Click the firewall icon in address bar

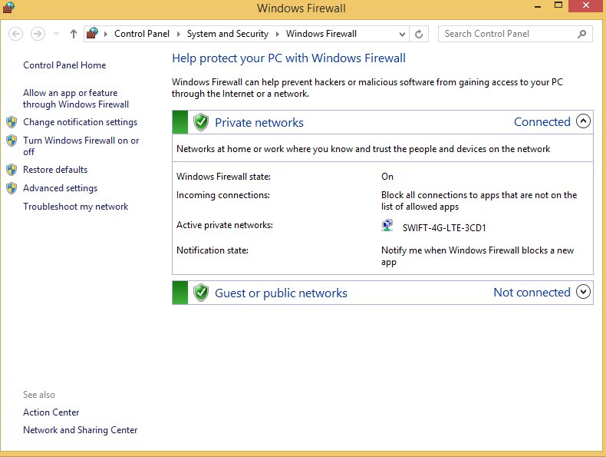(x=92, y=34)
